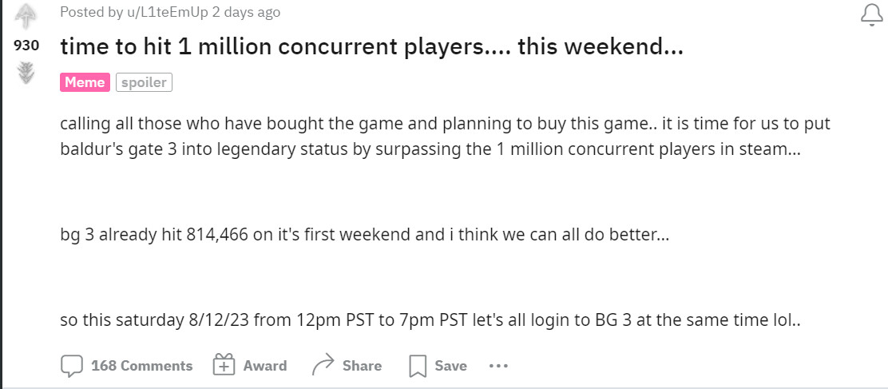Open the 168 Comments text label

tap(141, 366)
